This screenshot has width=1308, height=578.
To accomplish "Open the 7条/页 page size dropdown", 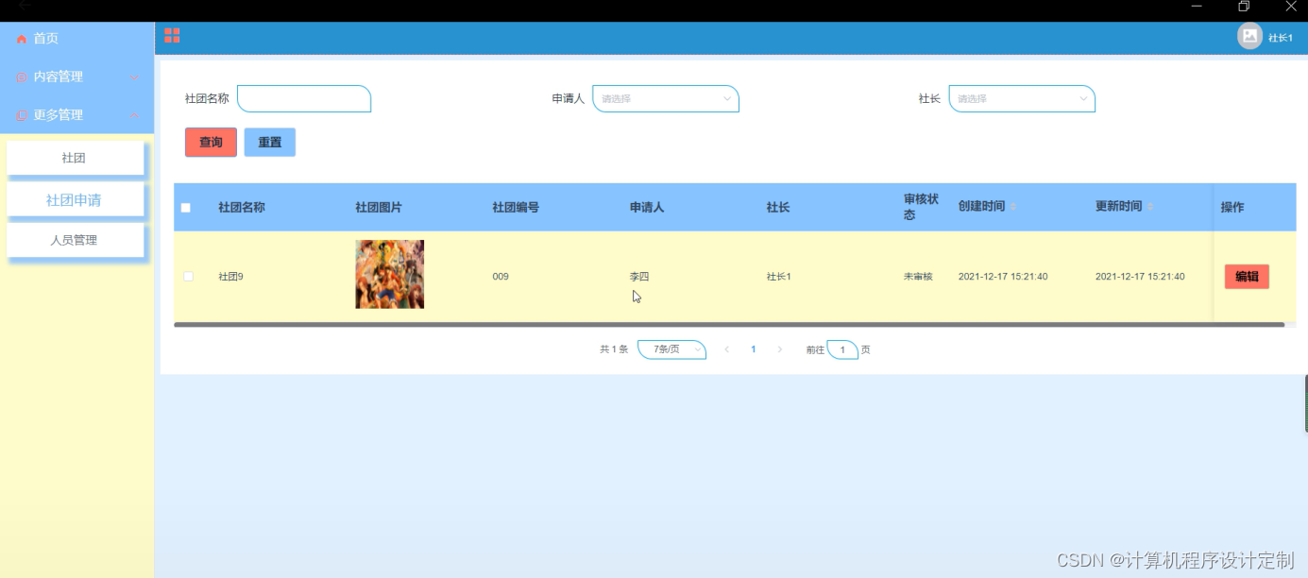I will pyautogui.click(x=671, y=349).
